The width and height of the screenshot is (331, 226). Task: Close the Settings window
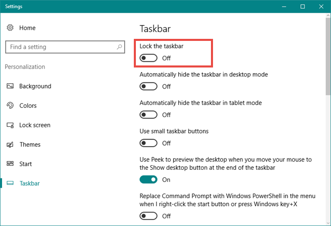pos(321,7)
